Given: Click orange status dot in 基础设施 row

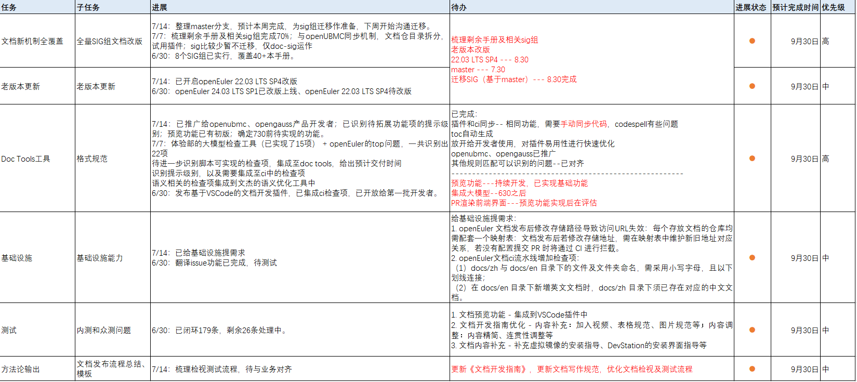Looking at the screenshot, I should coord(751,258).
